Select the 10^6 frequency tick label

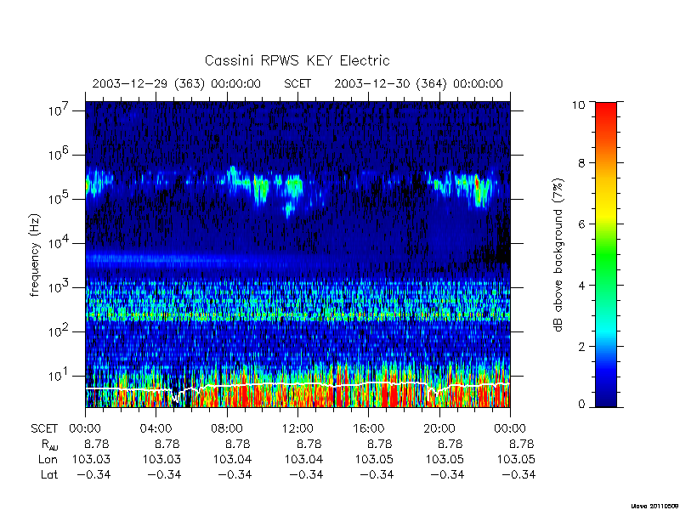coord(59,154)
